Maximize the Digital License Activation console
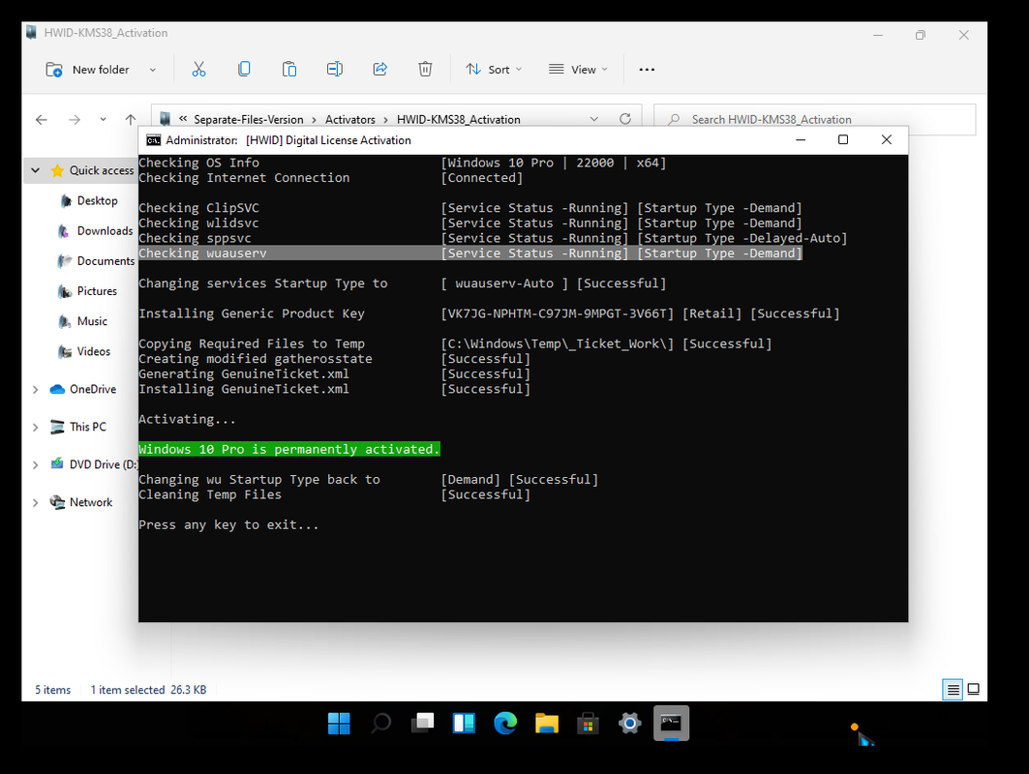Viewport: 1029px width, 774px height. 843,139
